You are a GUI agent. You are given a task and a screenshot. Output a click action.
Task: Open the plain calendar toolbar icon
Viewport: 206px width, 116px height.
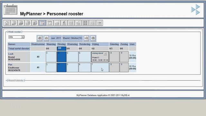point(50,23)
